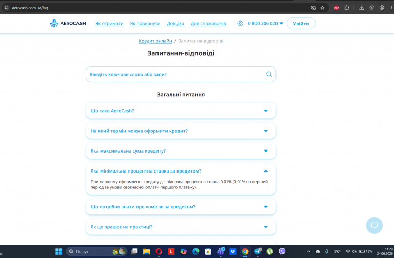Toggle the accessibility eye icon in site header
The width and height of the screenshot is (394, 258).
click(240, 24)
